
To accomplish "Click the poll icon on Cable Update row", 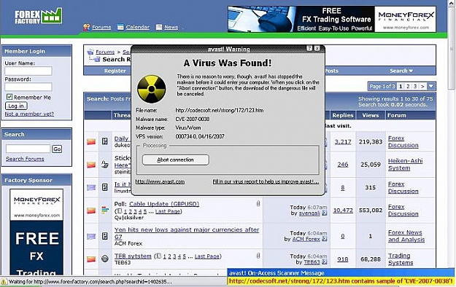I will click(x=105, y=210).
